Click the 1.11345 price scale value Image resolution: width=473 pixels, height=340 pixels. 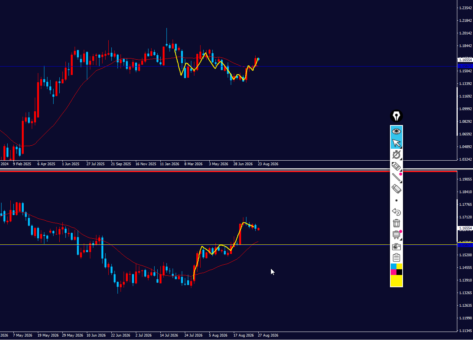(x=465, y=331)
